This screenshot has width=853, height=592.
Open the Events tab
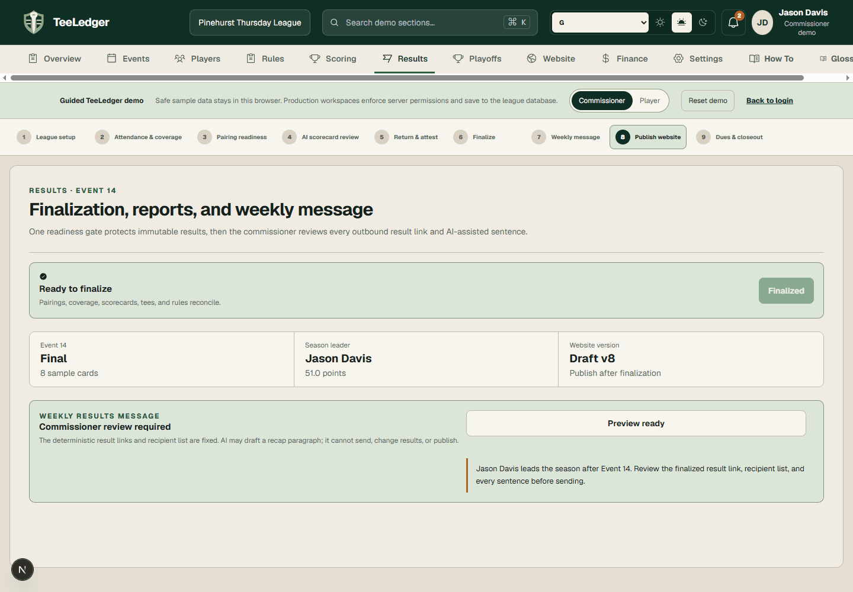pos(128,59)
